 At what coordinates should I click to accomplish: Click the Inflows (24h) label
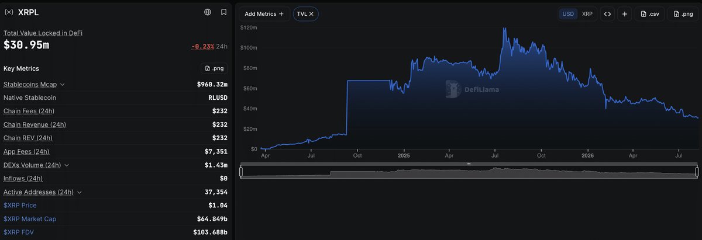pyautogui.click(x=23, y=178)
